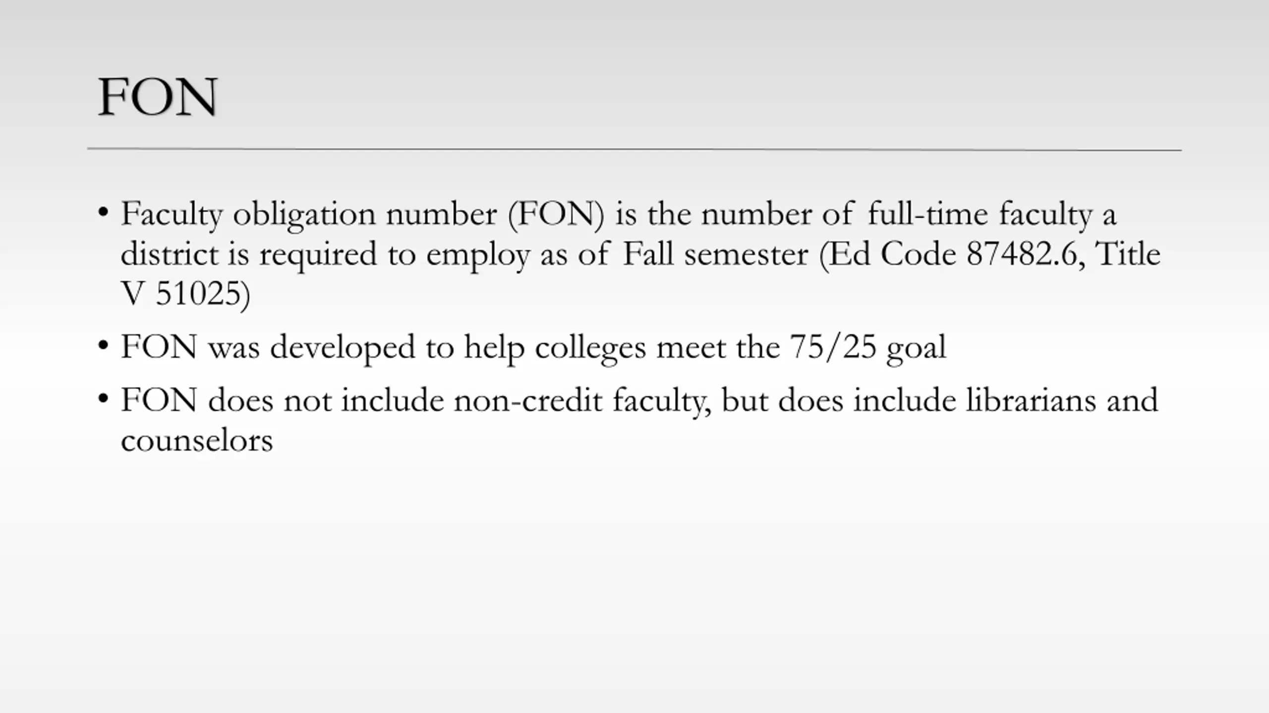
Task: Click the phrase "FON was developed"
Action: pos(268,348)
